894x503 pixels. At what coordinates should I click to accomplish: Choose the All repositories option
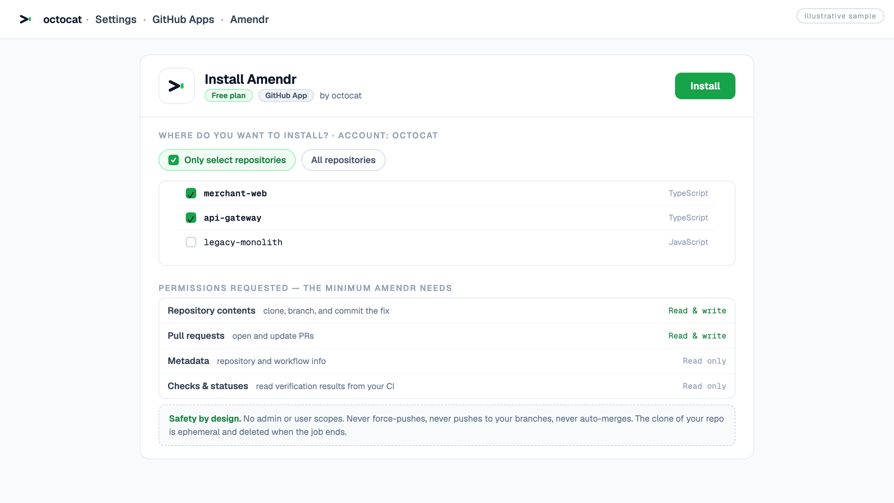[x=343, y=160]
